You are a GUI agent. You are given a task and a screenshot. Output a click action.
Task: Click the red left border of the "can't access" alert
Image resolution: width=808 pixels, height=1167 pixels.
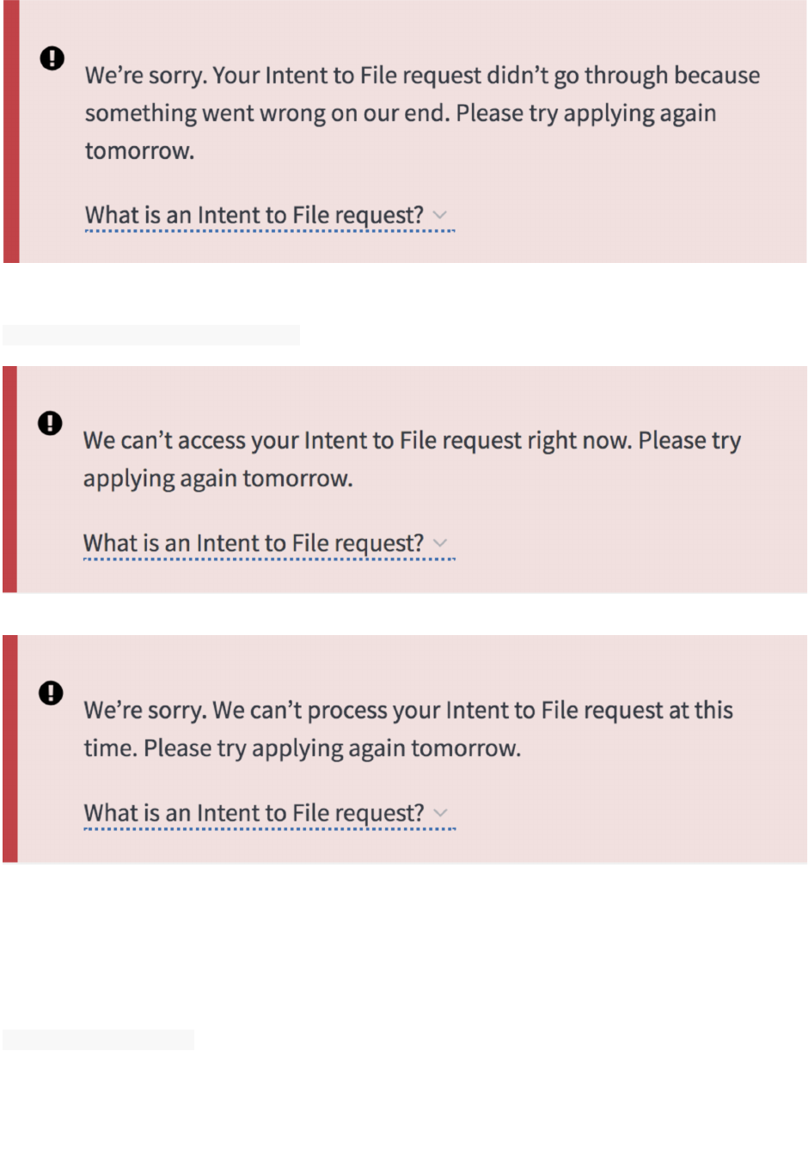(x=10, y=480)
